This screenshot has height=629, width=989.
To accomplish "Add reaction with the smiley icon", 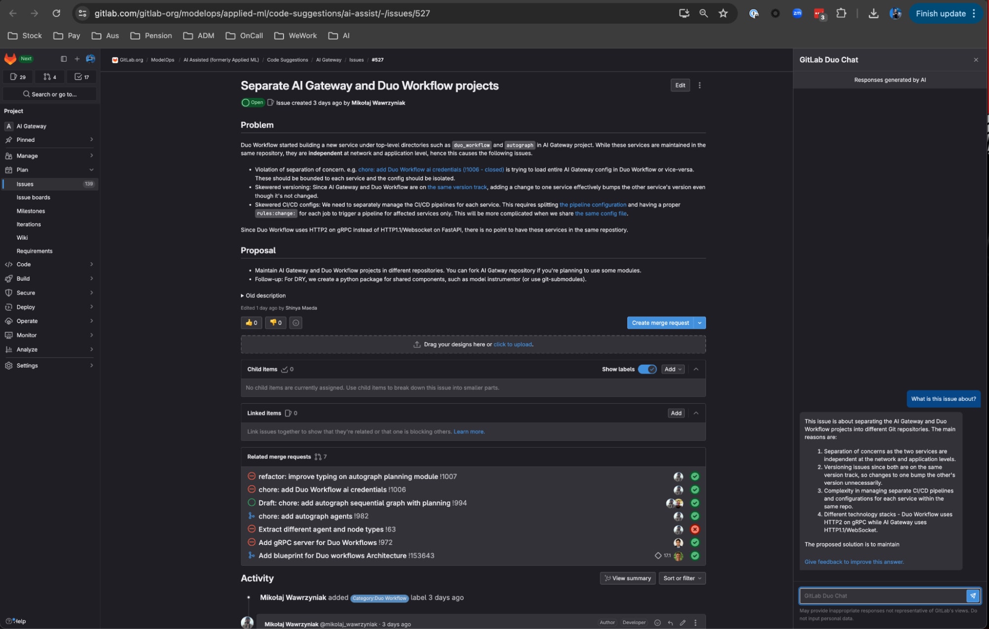I will [x=296, y=323].
